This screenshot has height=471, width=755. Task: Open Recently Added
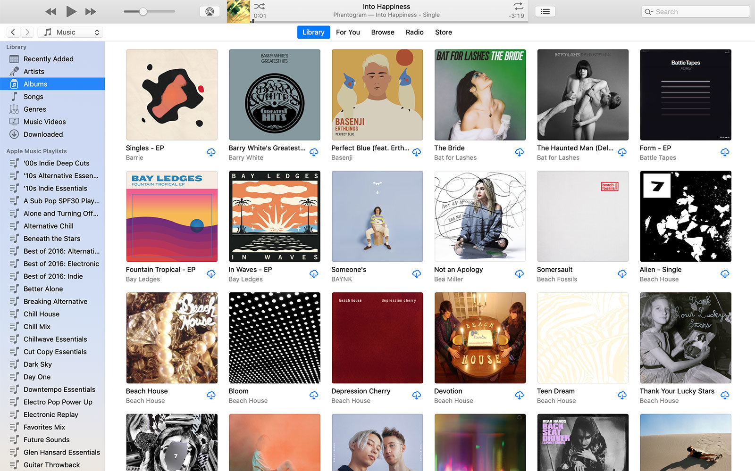pos(49,58)
